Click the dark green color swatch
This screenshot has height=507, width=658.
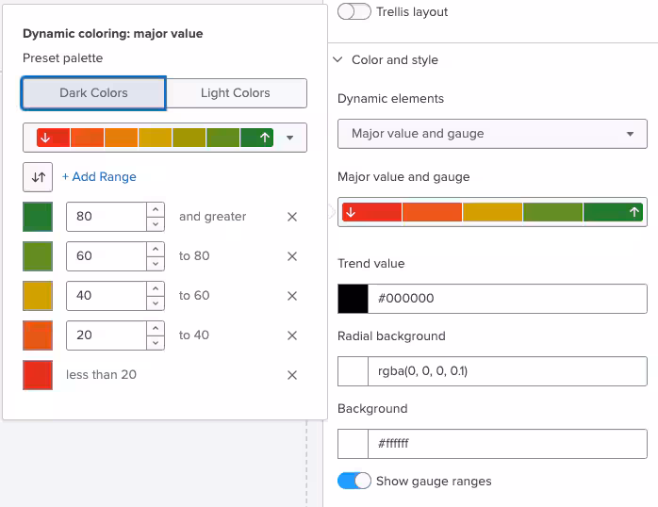click(38, 217)
